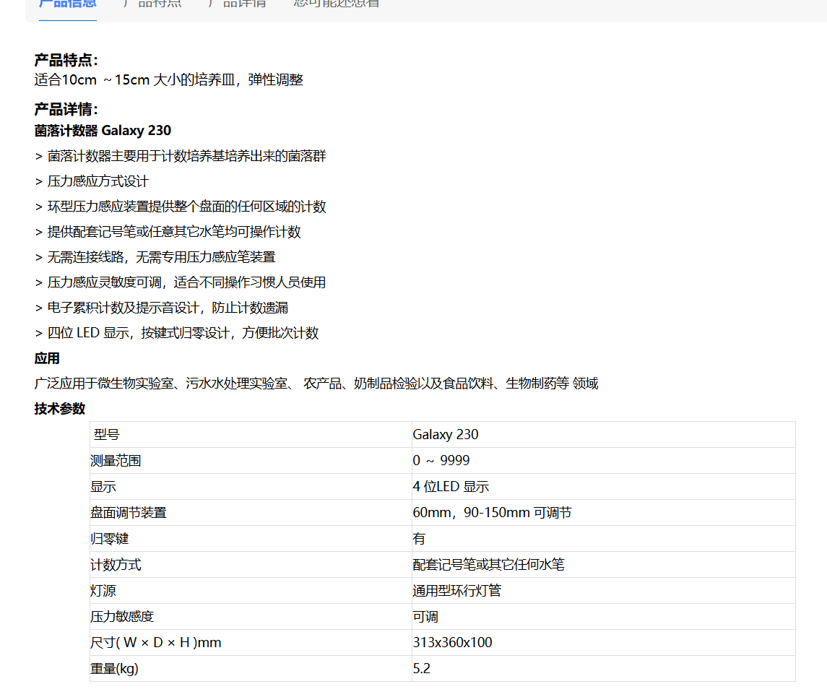Click the 产品详情 section heading
The height and width of the screenshot is (697, 827).
click(x=66, y=110)
